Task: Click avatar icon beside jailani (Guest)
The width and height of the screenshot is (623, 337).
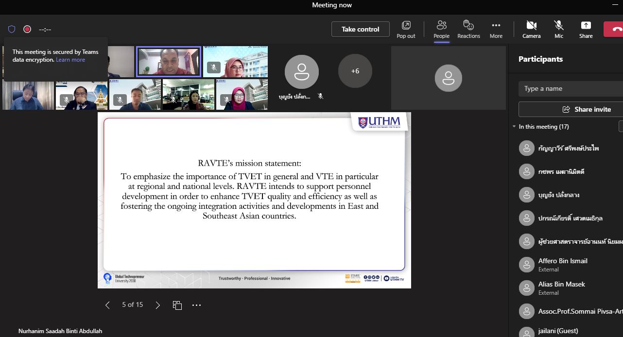Action: (527, 333)
